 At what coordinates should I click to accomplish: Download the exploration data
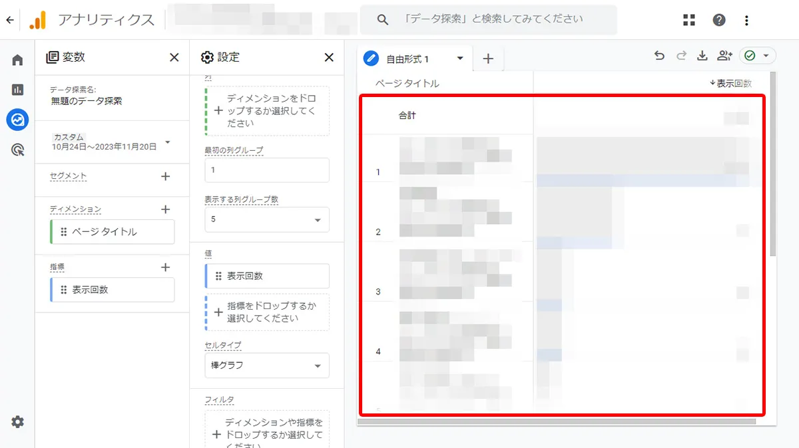(x=702, y=56)
